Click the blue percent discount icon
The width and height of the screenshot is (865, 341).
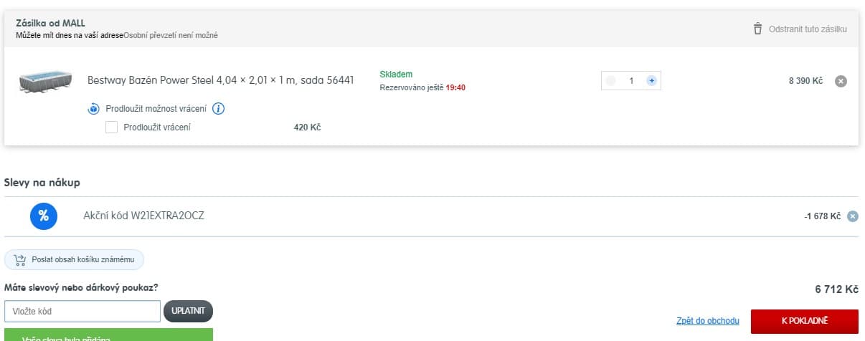(43, 216)
